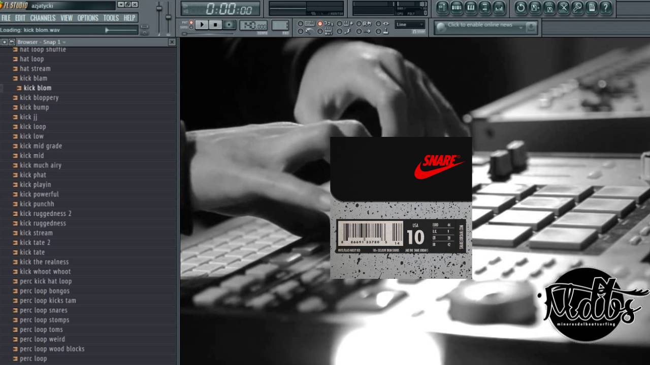Select Pattern mode radio button
650x365 pixels.
click(x=191, y=22)
